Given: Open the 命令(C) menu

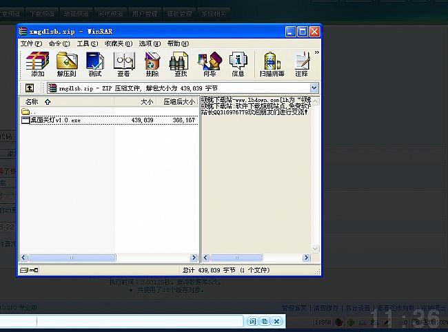Looking at the screenshot, I should [59, 43].
